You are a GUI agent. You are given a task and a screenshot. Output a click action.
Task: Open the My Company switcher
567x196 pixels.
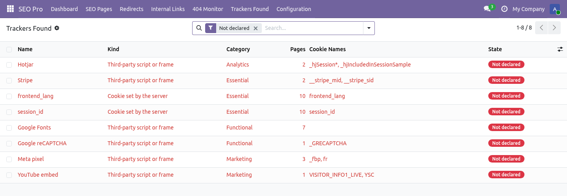528,9
